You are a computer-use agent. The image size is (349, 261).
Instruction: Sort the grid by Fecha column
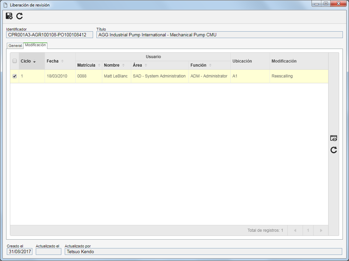pyautogui.click(x=60, y=61)
